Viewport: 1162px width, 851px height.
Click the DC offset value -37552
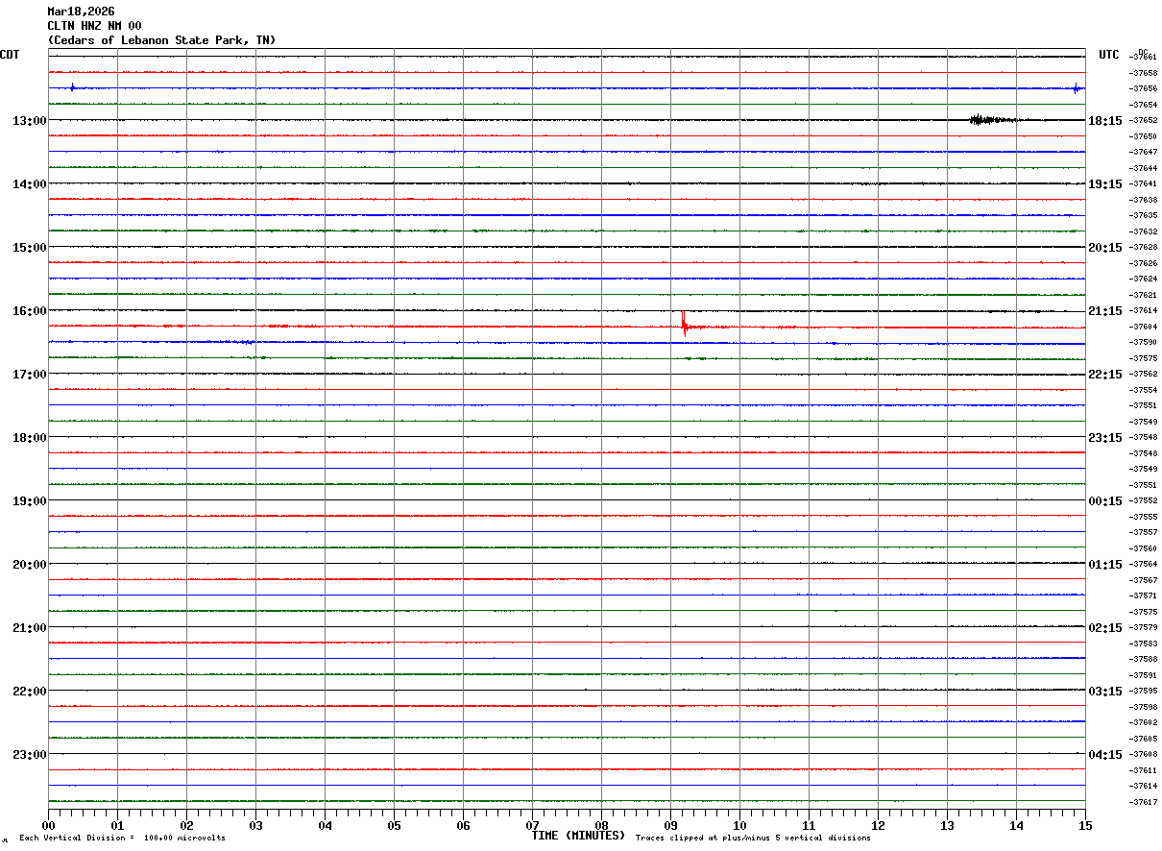[x=1143, y=500]
